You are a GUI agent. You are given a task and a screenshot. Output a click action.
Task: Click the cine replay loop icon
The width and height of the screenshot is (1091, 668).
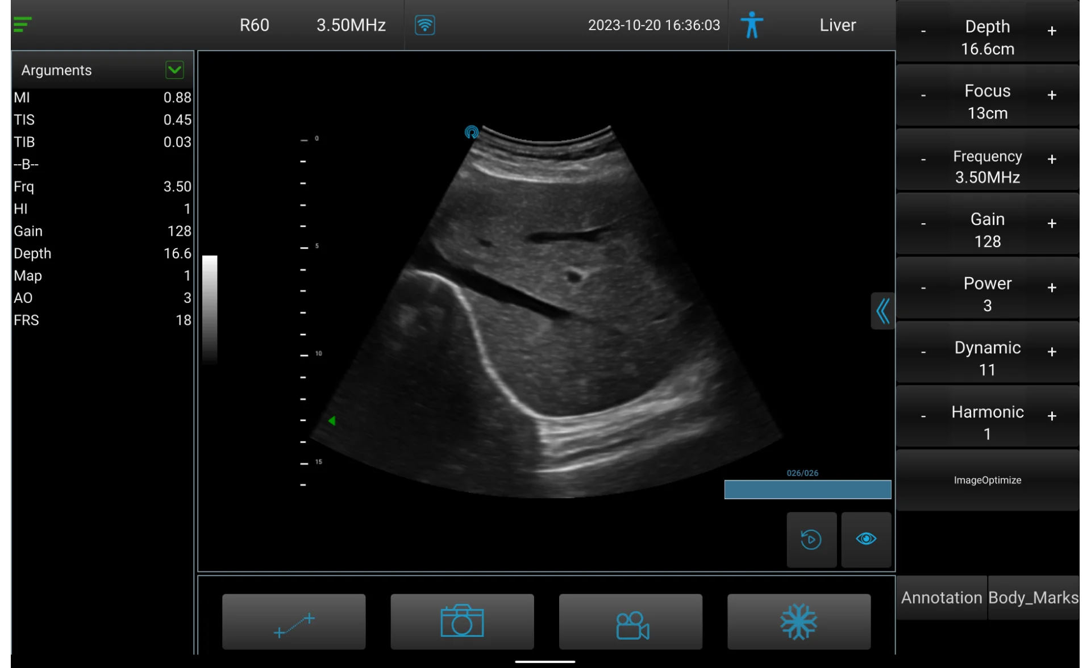[x=811, y=539]
